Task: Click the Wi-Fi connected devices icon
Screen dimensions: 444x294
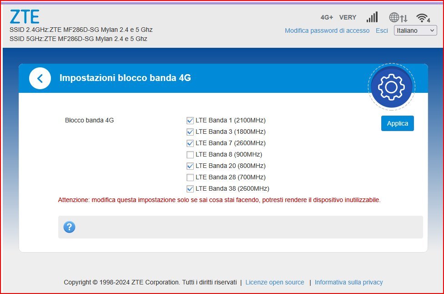Action: [423, 18]
